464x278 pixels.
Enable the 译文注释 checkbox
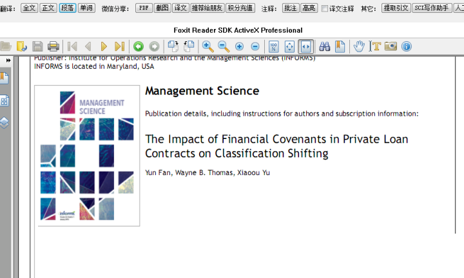click(x=325, y=8)
